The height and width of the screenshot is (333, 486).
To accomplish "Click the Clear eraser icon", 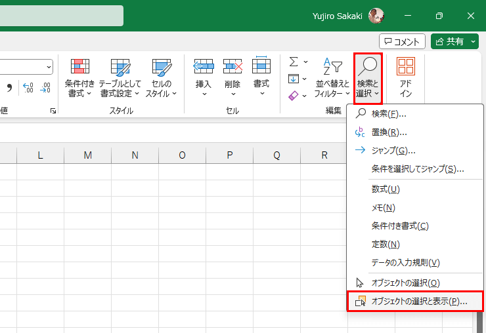I will [293, 96].
